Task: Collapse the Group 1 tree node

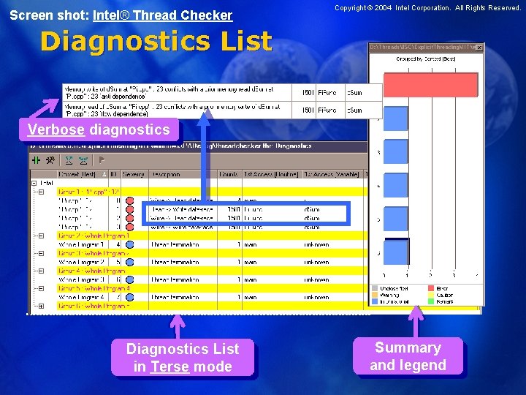Action: coord(41,192)
